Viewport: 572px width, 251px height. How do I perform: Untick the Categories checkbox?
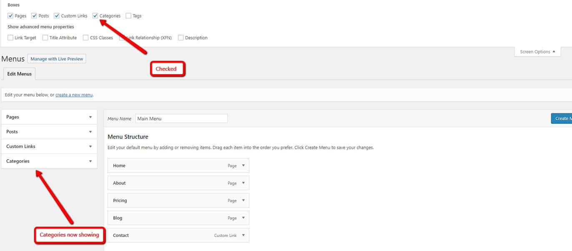(x=95, y=16)
